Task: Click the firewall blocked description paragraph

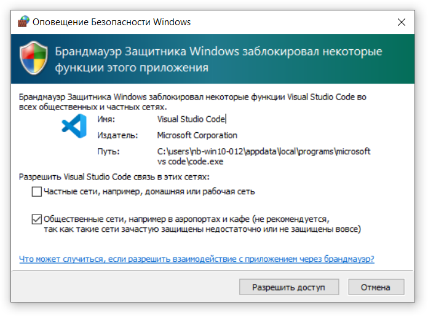Action: tap(192, 102)
